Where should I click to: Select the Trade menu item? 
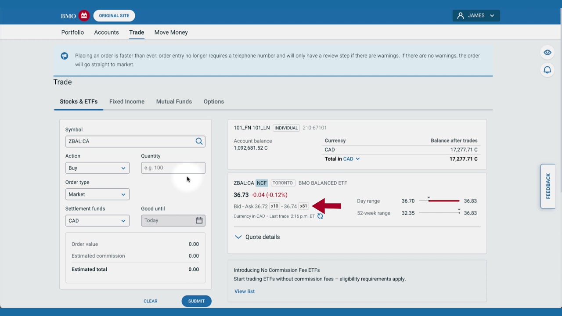pyautogui.click(x=137, y=32)
